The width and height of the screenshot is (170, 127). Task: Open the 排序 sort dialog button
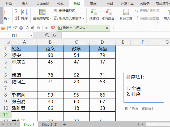24,14
